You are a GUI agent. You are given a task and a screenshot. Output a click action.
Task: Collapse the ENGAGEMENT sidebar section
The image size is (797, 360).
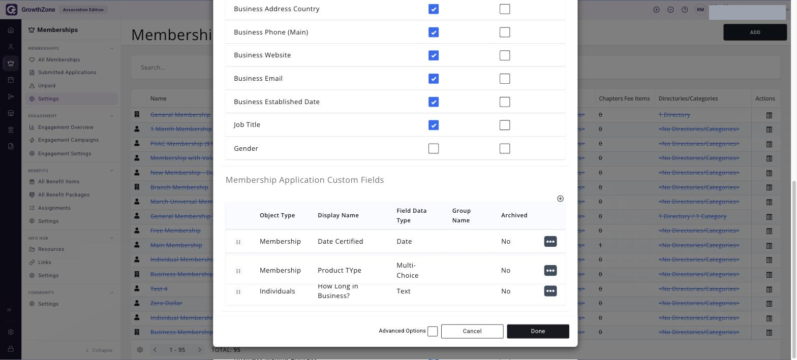pyautogui.click(x=112, y=116)
